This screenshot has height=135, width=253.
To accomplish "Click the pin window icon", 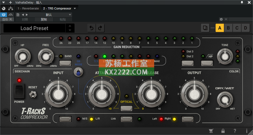I will [242, 2].
